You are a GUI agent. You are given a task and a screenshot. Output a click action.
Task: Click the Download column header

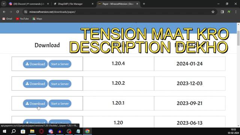pyautogui.click(x=47, y=45)
